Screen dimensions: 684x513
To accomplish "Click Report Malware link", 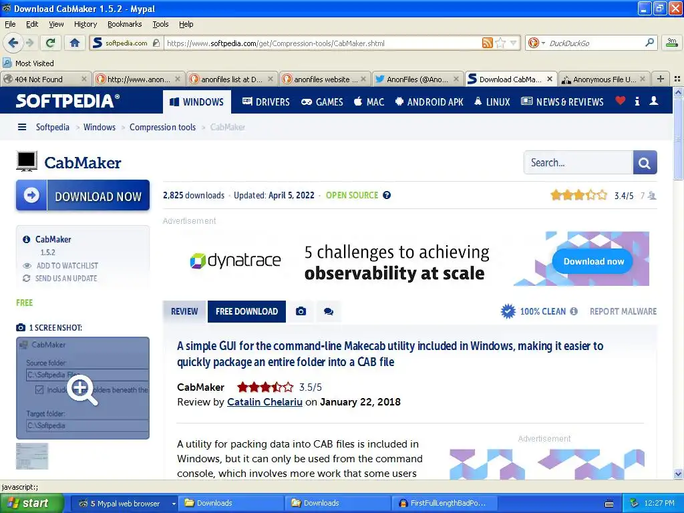I will tap(623, 311).
